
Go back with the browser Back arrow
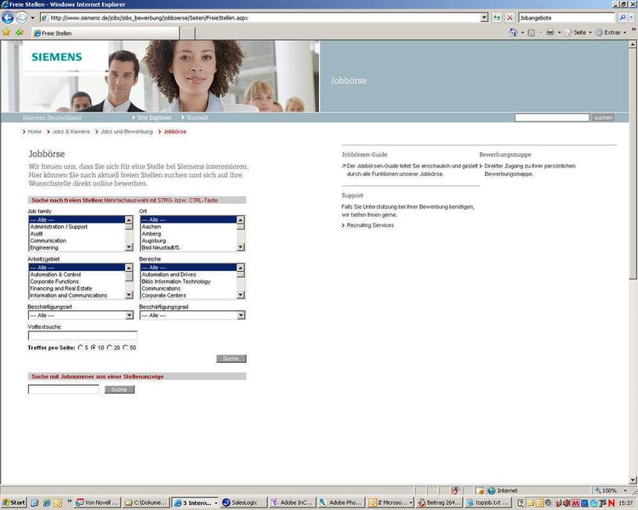click(x=8, y=18)
